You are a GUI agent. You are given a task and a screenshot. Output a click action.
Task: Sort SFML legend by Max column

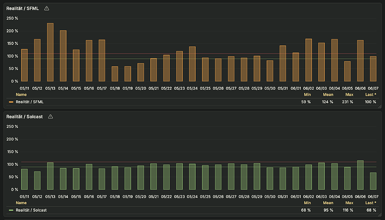pyautogui.click(x=349, y=95)
